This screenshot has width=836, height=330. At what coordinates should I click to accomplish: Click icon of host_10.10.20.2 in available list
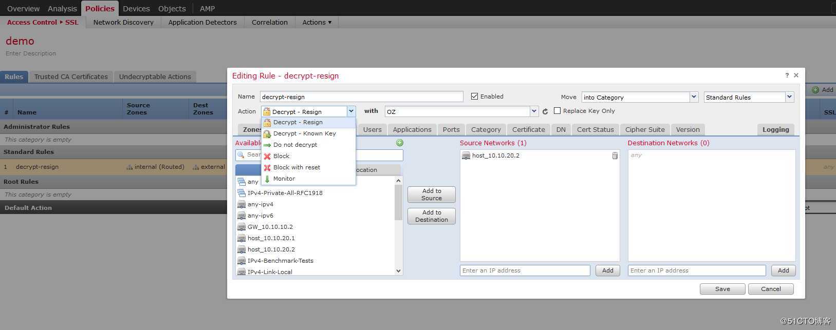tap(241, 249)
